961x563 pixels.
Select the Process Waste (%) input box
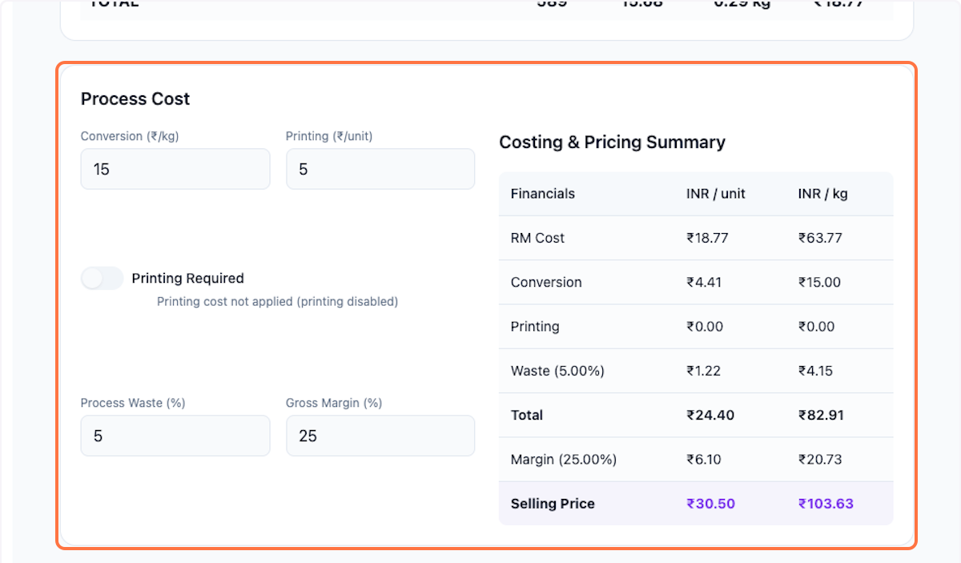[175, 436]
